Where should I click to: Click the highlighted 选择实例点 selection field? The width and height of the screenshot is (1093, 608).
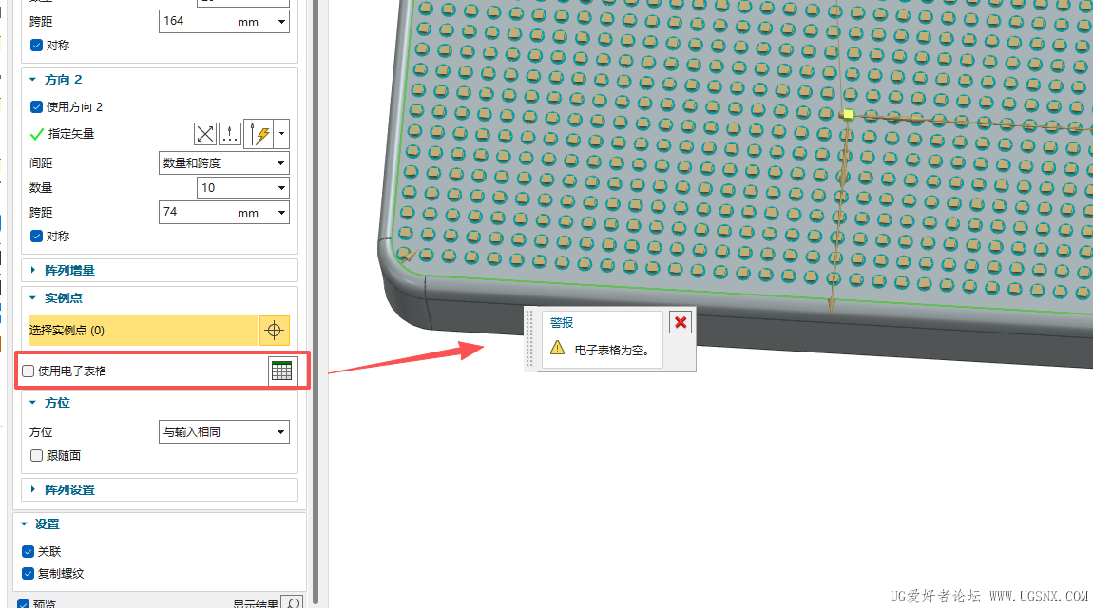tap(143, 330)
